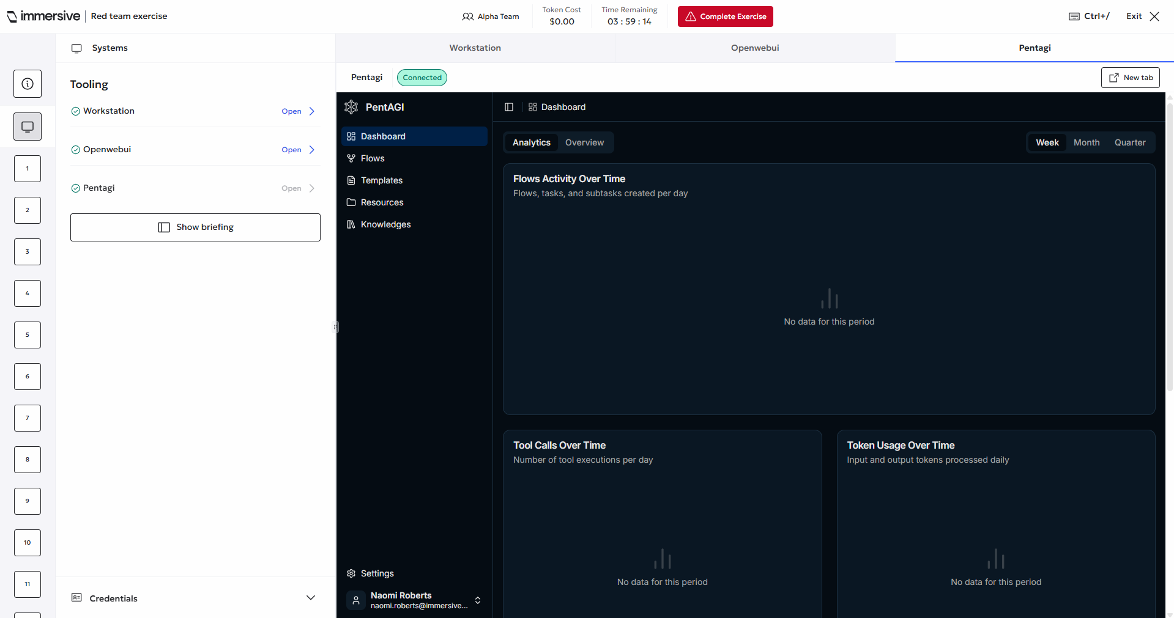Viewport: 1174px width, 618px height.
Task: Switch to the Pentagi tab
Action: tap(1035, 48)
